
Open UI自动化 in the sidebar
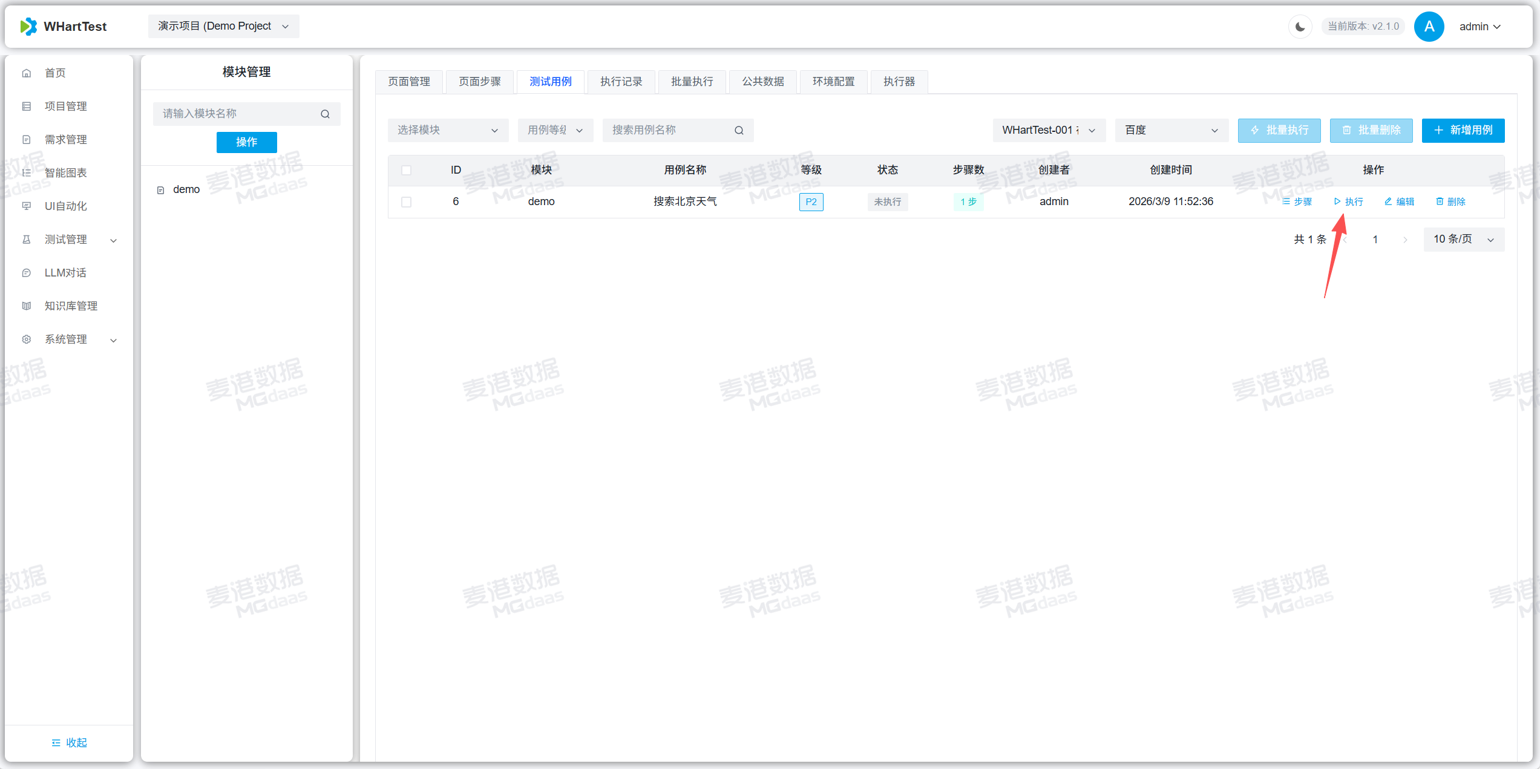click(65, 206)
